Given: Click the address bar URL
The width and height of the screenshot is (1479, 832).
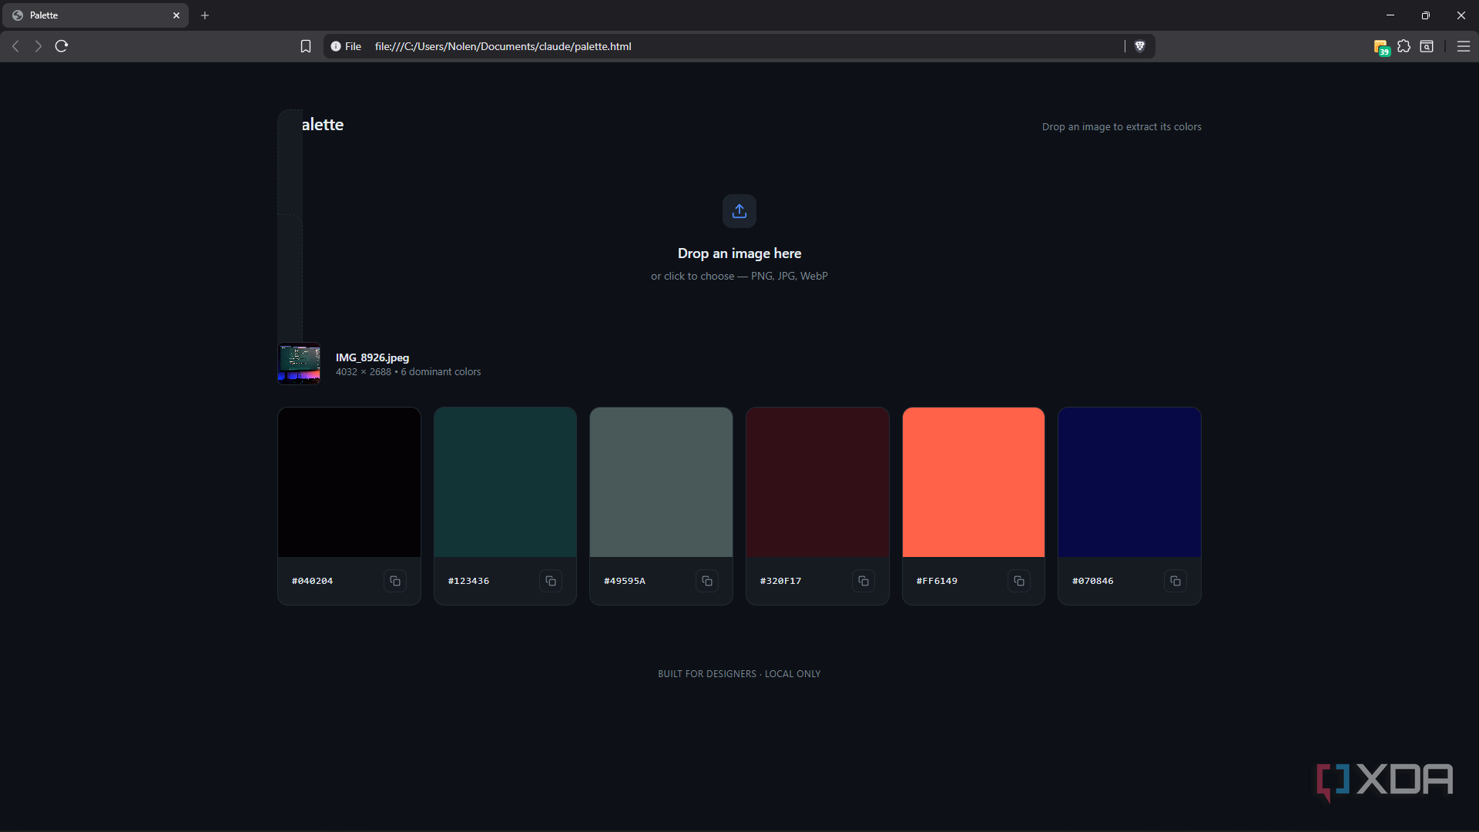Looking at the screenshot, I should click(503, 46).
